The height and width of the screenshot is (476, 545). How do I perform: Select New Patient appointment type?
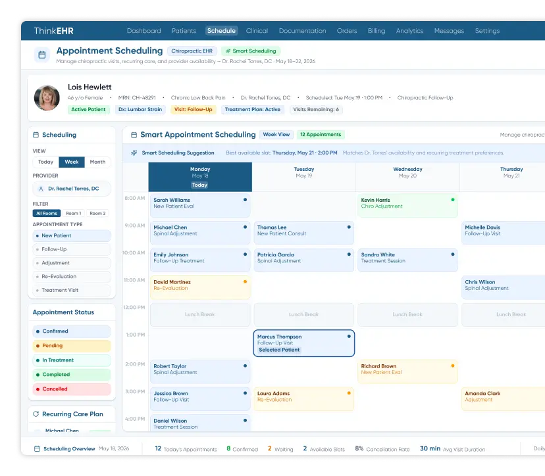pyautogui.click(x=72, y=235)
